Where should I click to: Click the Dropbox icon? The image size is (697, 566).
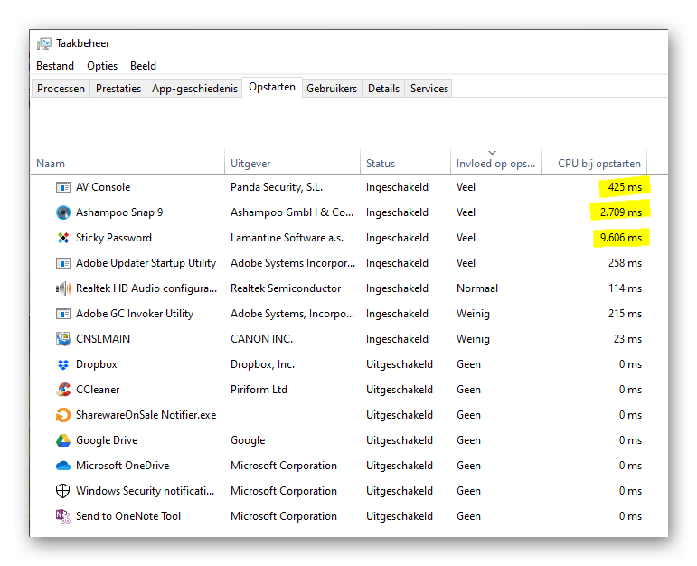click(62, 364)
